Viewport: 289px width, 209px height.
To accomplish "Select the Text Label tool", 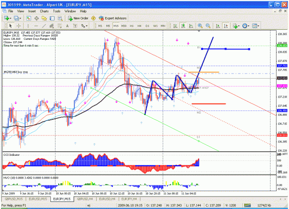I will point(75,26).
